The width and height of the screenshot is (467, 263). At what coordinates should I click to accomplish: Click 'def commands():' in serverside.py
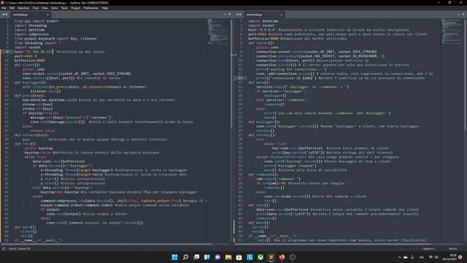pyautogui.click(x=263, y=174)
